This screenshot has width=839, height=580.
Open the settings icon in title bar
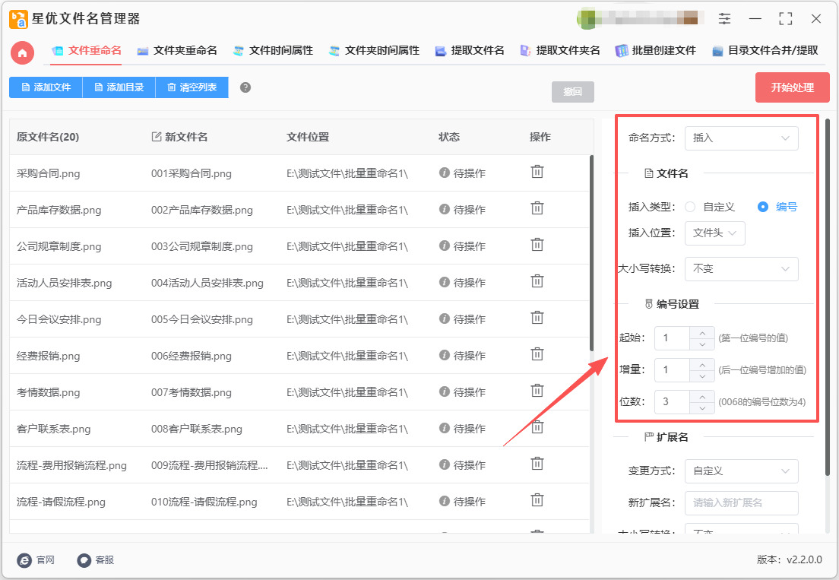click(724, 19)
